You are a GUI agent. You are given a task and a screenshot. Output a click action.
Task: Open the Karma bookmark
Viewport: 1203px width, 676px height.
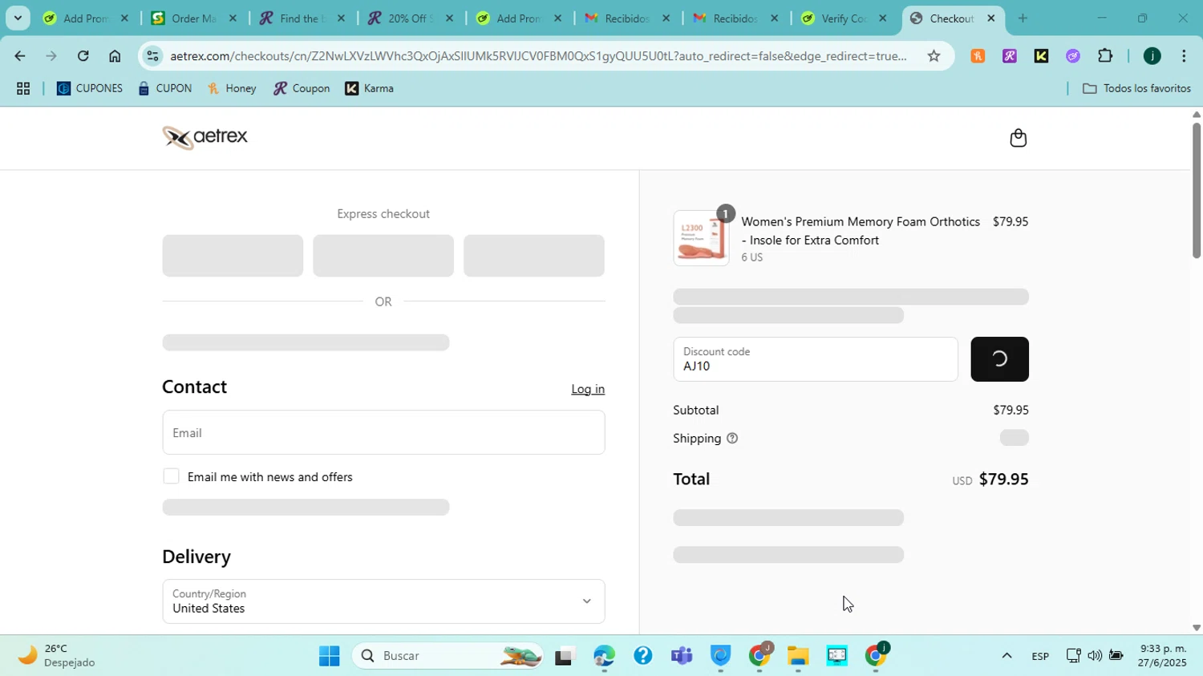point(369,88)
